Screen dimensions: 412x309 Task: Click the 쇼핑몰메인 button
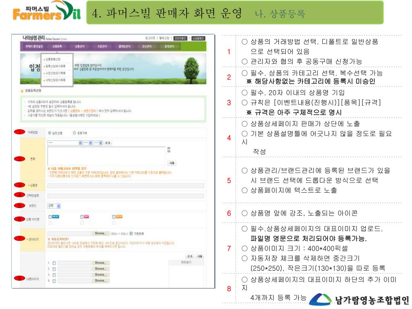coord(198,38)
